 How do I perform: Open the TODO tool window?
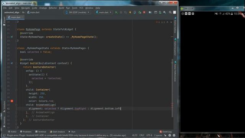tap(12, 132)
